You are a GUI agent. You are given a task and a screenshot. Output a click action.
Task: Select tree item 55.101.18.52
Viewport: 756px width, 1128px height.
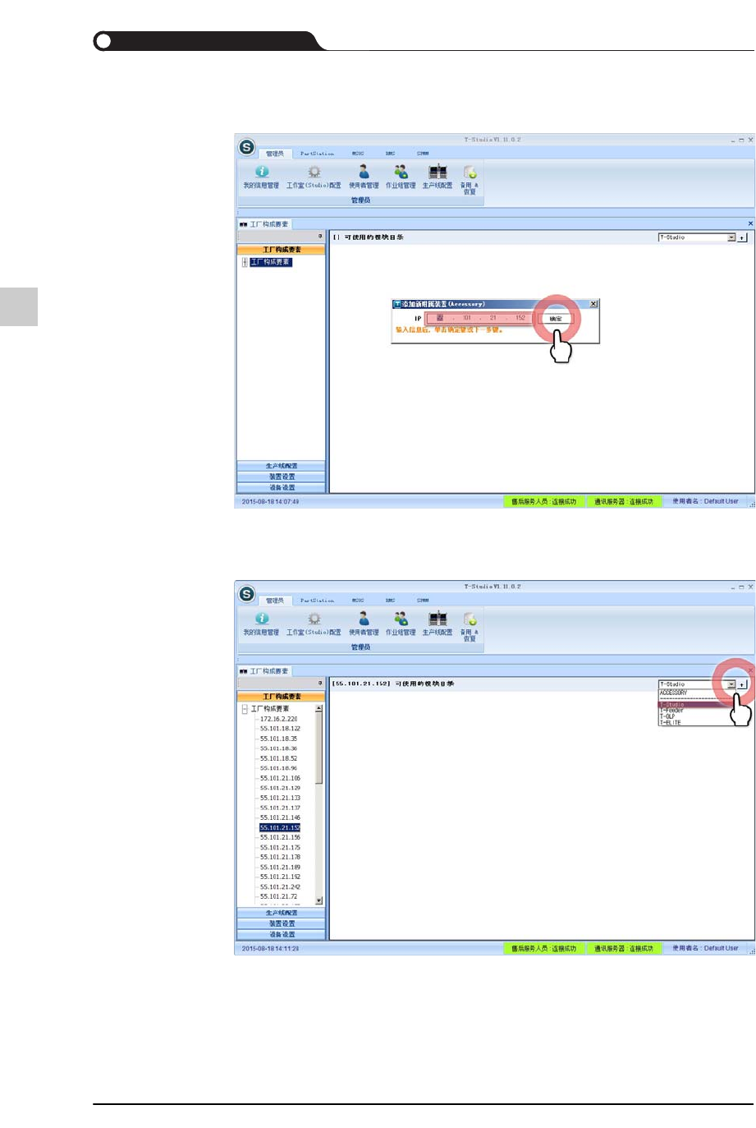click(278, 758)
